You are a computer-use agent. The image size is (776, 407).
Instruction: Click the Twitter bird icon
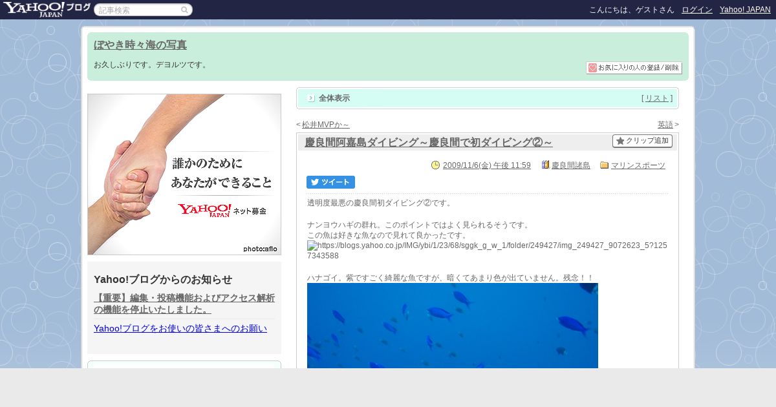pos(315,182)
